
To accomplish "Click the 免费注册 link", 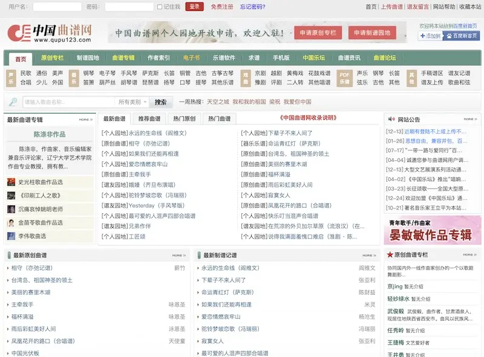I will pyautogui.click(x=222, y=7).
